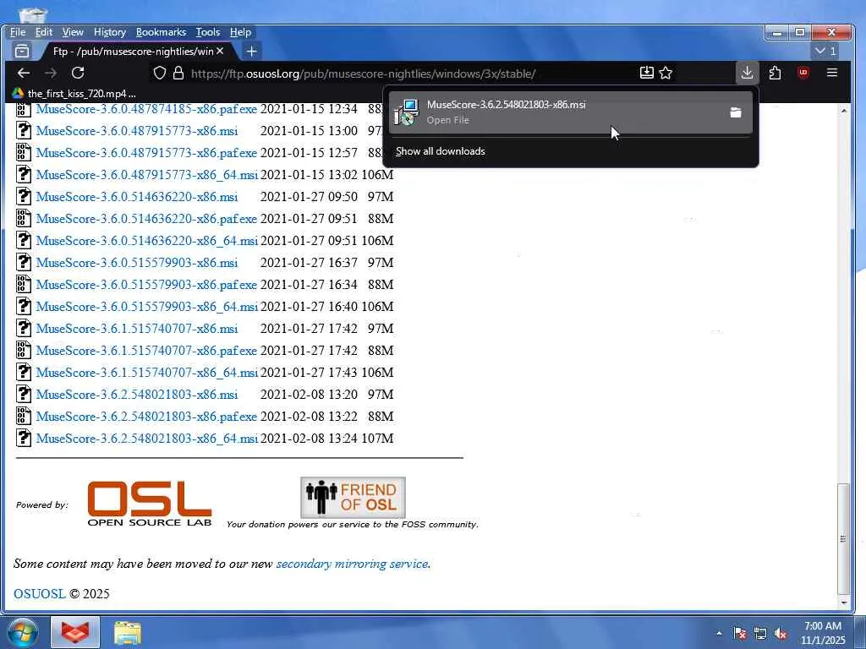866x649 pixels.
Task: Expand the list all tabs dropdown
Action: 825,52
